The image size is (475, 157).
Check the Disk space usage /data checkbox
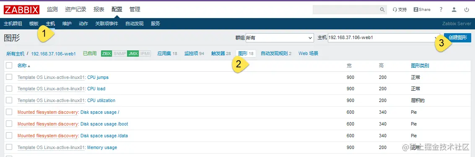(x=9, y=136)
